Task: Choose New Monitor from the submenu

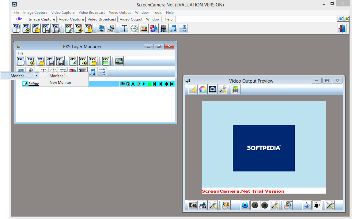Action: click(60, 83)
